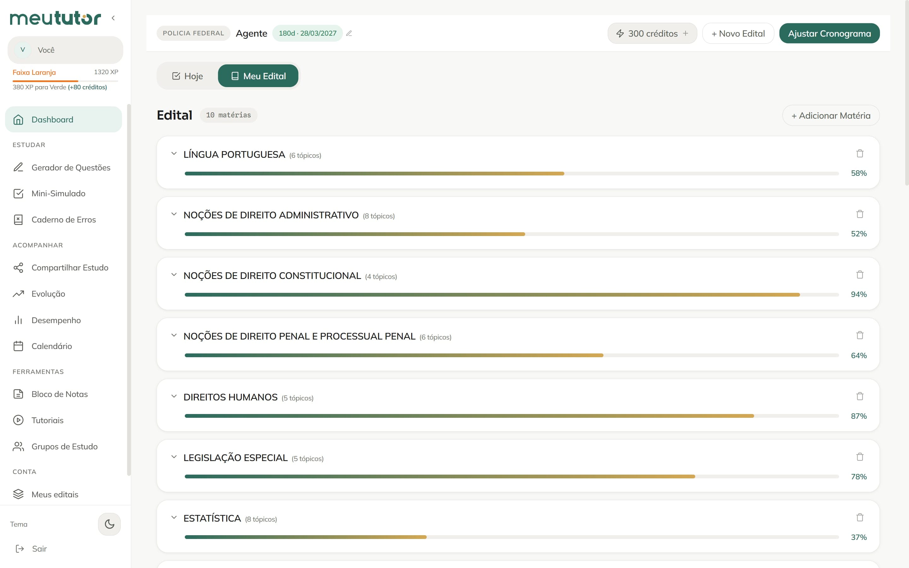Expand the Língua Portuguesa subject chevron
The height and width of the screenshot is (568, 909).
click(x=174, y=153)
